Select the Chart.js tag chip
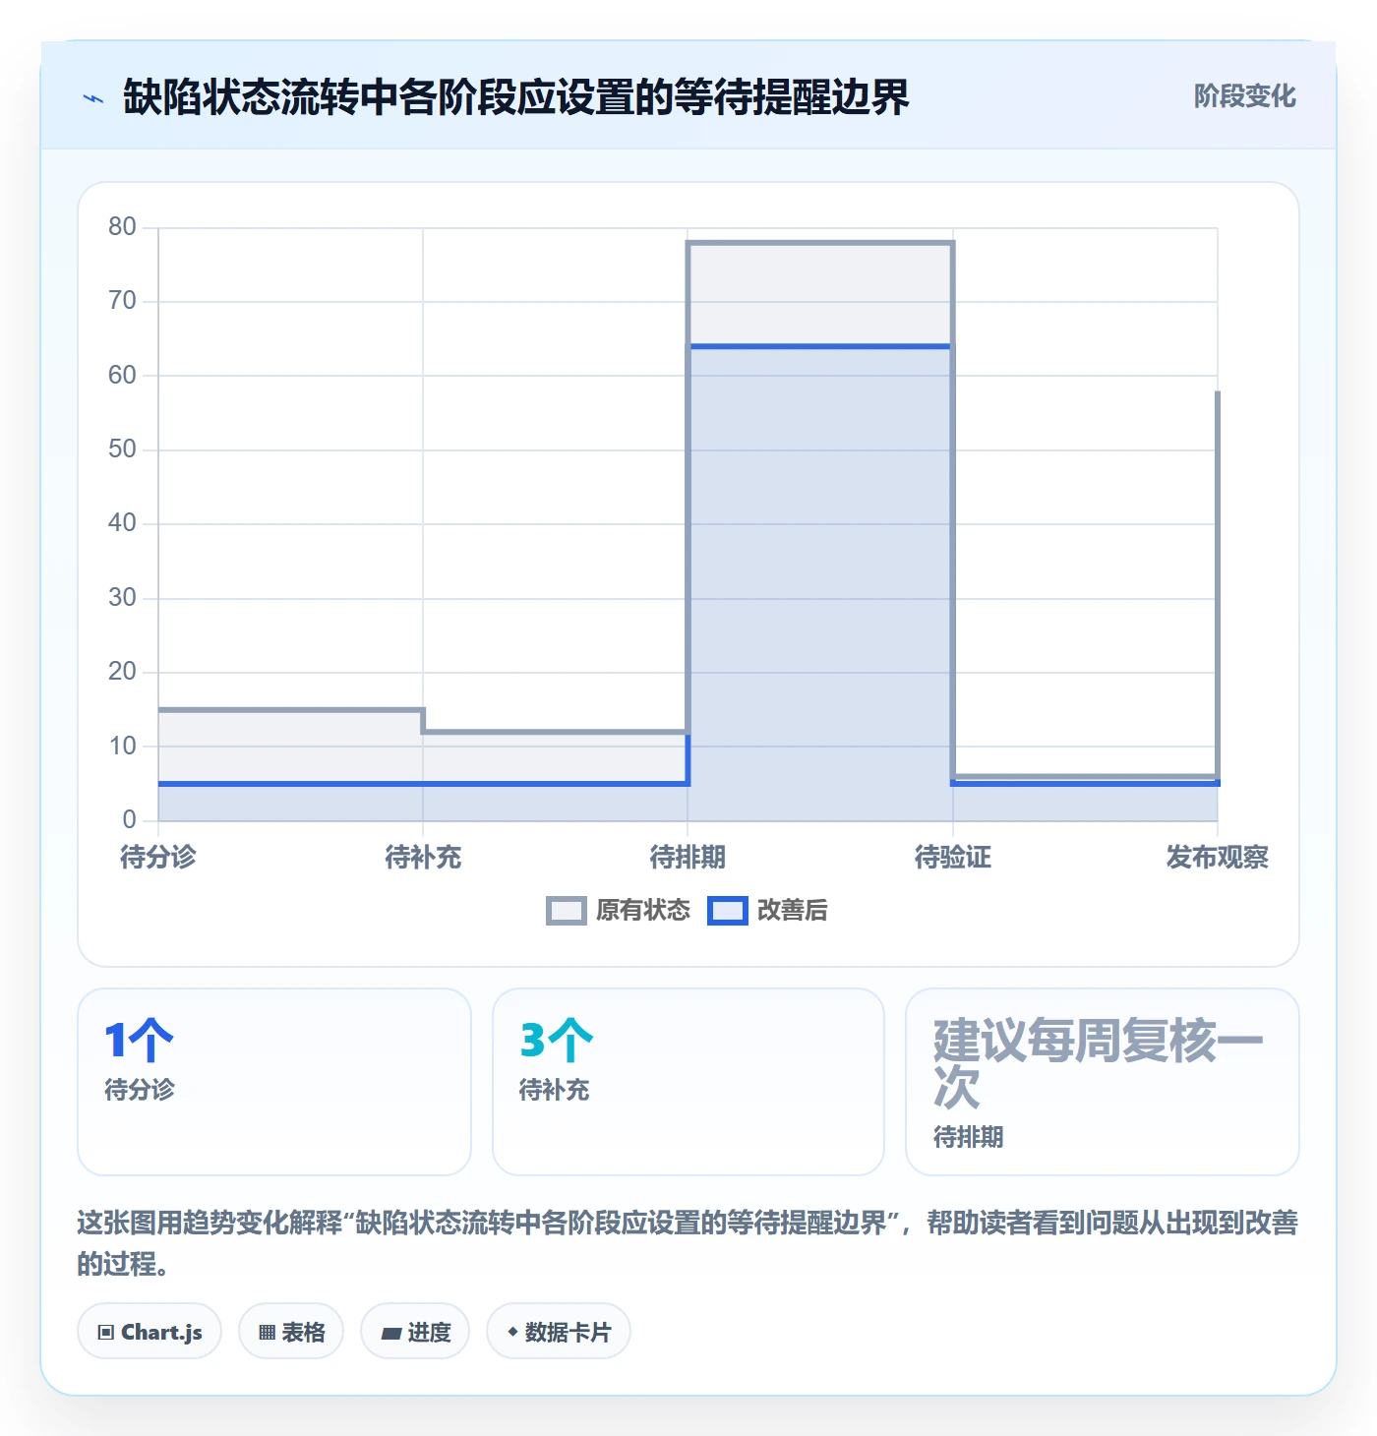Viewport: 1377px width, 1436px height. [x=150, y=1332]
